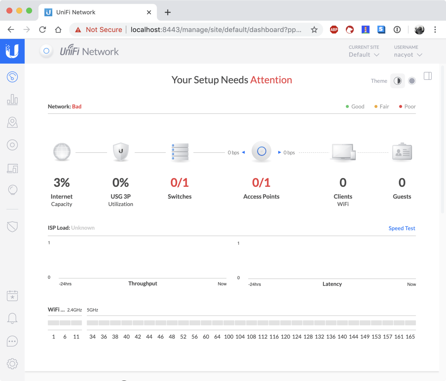Click the 0 Guests value

[402, 183]
